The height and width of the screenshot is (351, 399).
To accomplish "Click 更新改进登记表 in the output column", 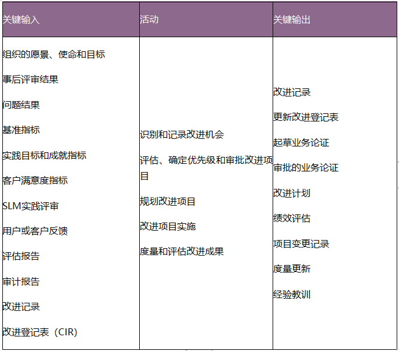I will coord(306,117).
